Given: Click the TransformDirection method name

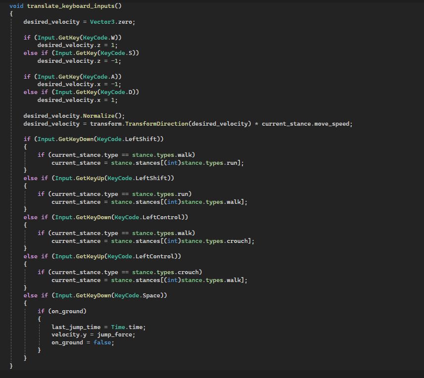Looking at the screenshot, I should 156,124.
